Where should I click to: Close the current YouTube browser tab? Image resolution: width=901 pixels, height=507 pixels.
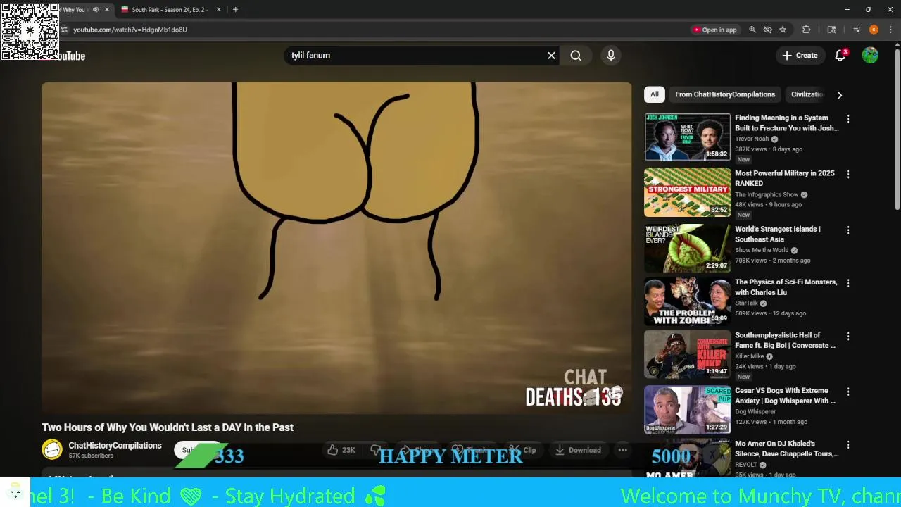[107, 10]
